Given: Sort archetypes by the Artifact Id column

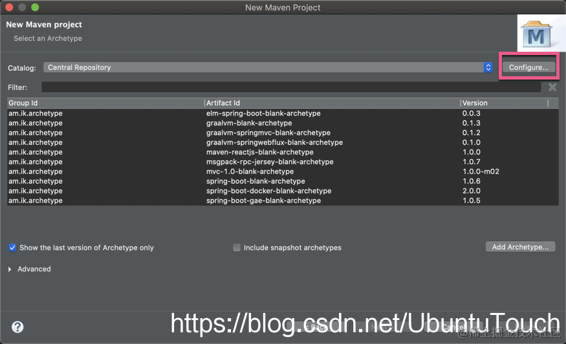Looking at the screenshot, I should [x=332, y=103].
